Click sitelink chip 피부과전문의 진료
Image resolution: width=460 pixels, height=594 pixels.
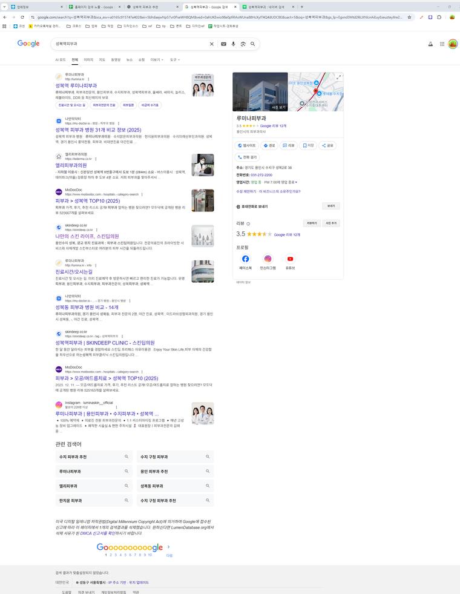104,105
